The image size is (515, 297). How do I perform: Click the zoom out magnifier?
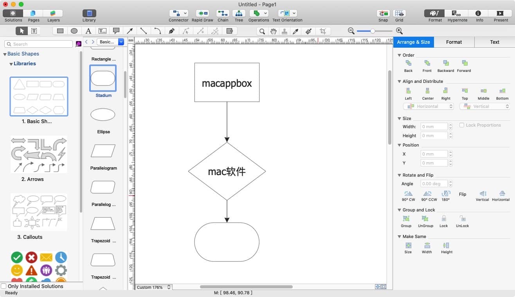click(351, 31)
